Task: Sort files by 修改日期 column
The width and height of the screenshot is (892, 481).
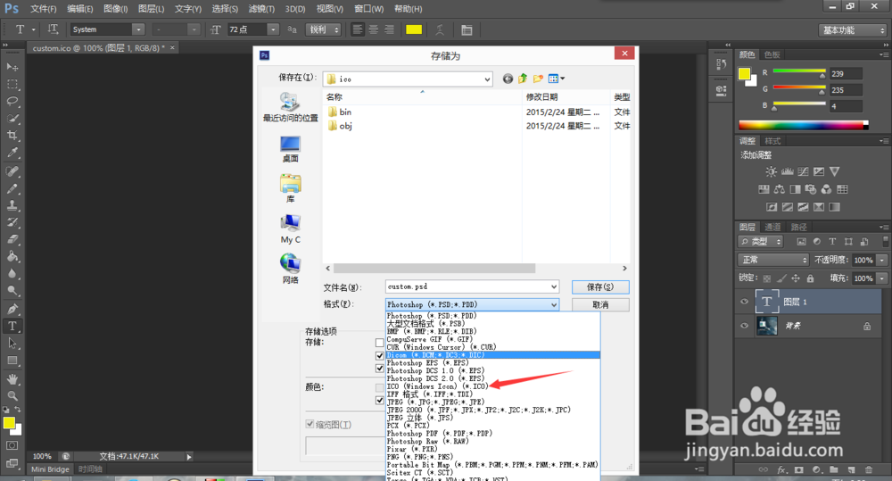Action: [541, 97]
